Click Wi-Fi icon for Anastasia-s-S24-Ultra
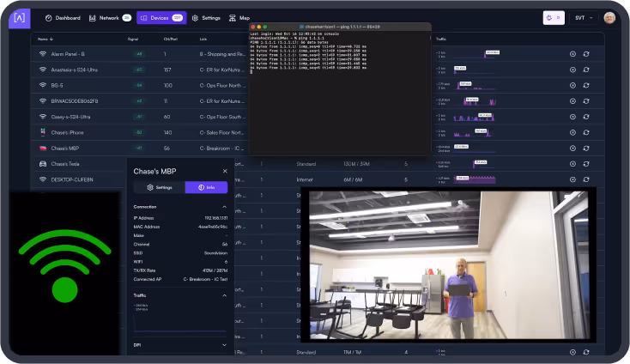Screen dimensions: 630x364 [43, 70]
